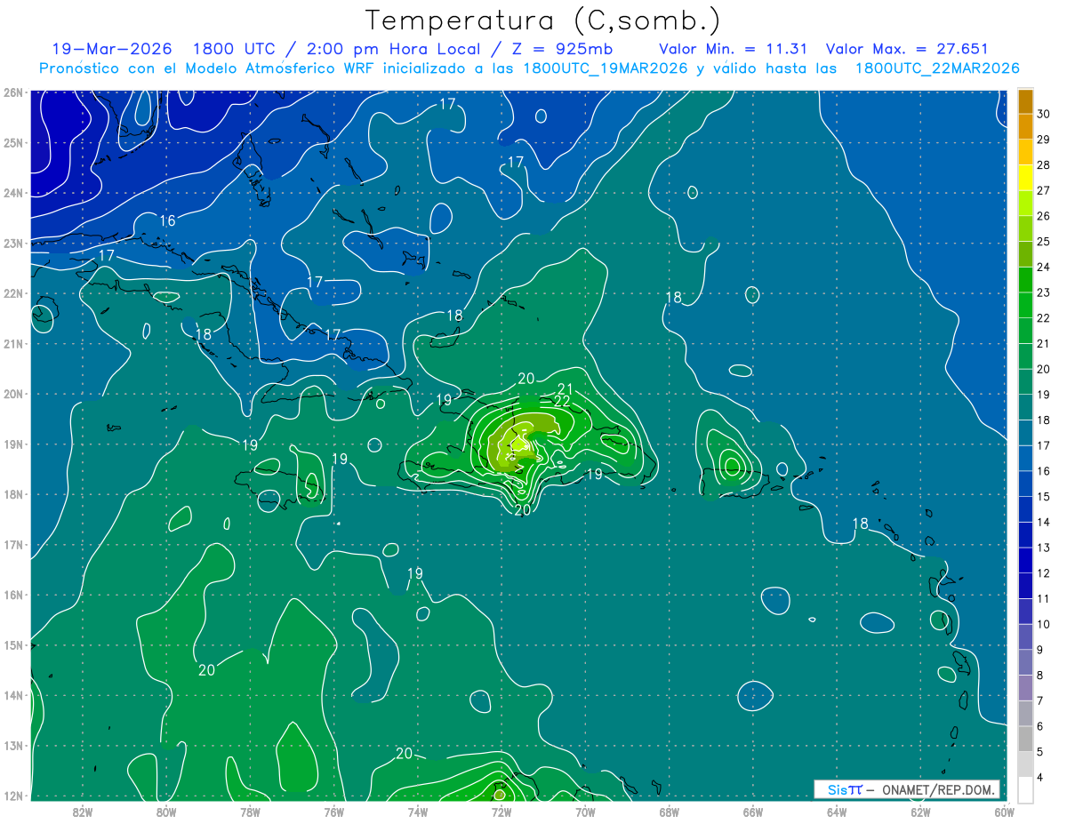Click the warm temperature peak over Puerto Rico
The width and height of the screenshot is (1067, 824).
(x=732, y=464)
